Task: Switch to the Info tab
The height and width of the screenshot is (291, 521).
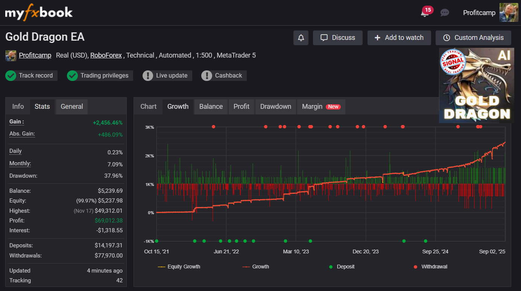Action: click(18, 107)
